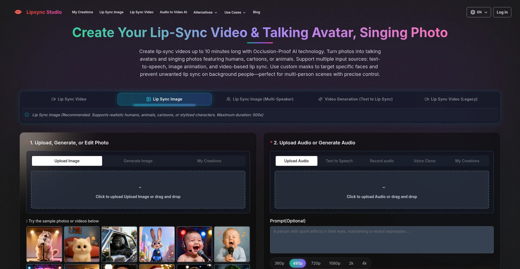This screenshot has height=269, width=520.
Task: Pick the cartoon bunny officer sample
Action: tap(157, 244)
